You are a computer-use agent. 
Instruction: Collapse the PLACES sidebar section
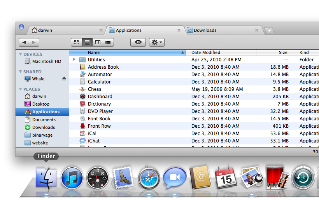(20, 89)
